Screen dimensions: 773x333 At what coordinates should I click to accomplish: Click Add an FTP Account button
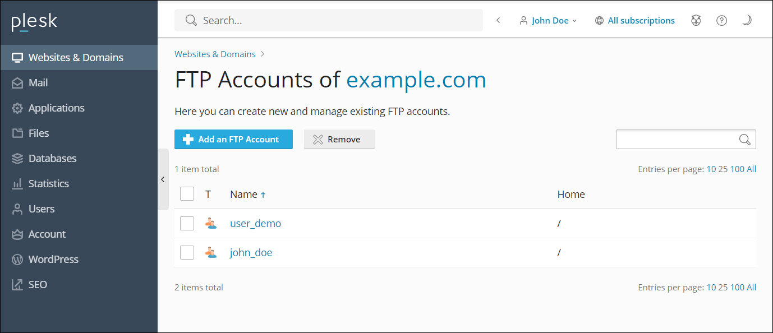(x=233, y=140)
